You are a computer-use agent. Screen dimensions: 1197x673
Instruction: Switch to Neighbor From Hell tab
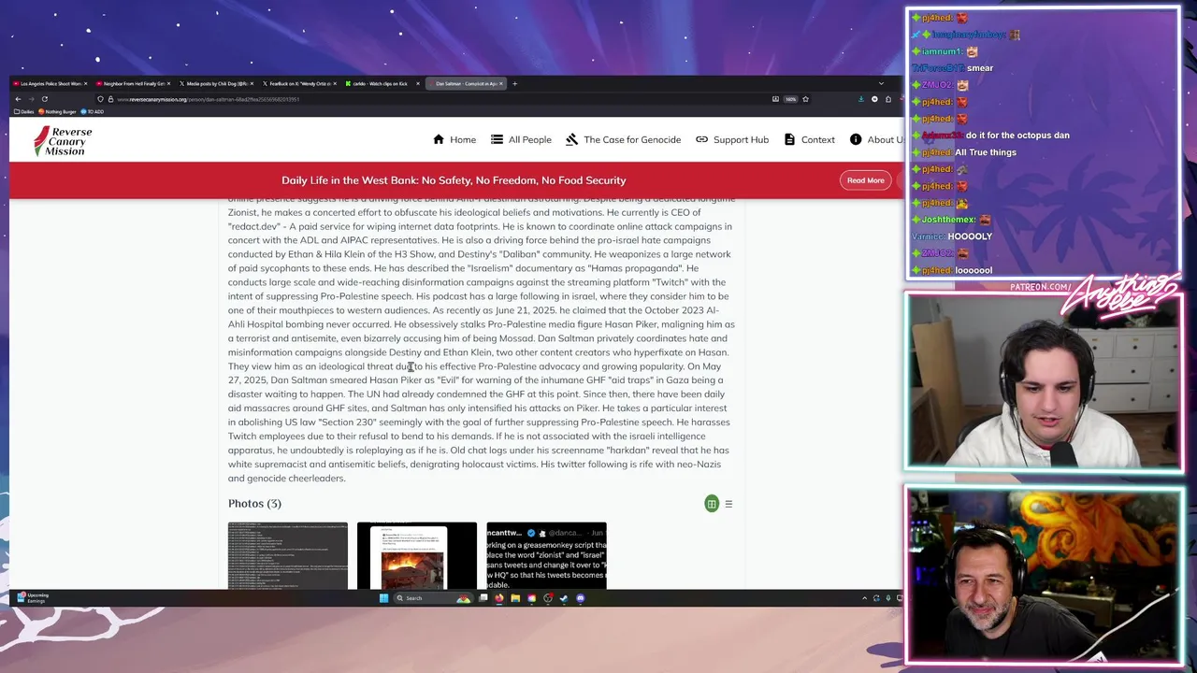tap(131, 83)
